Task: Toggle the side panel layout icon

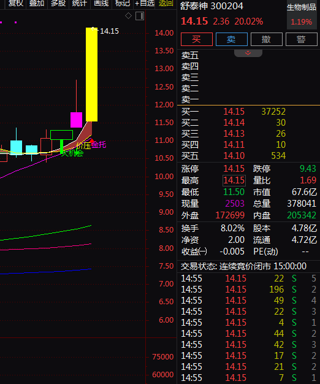Action: 140,16
